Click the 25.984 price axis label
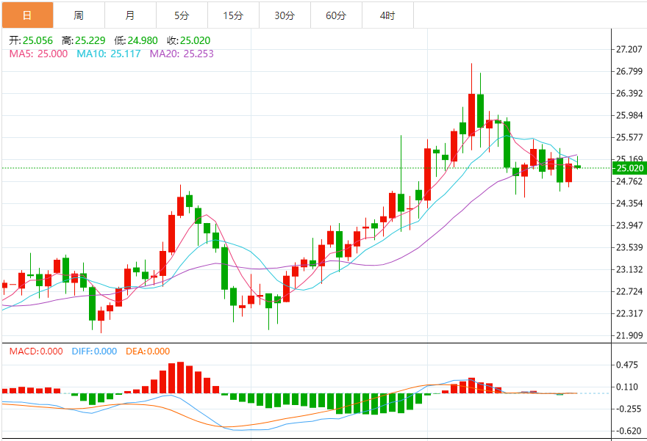The image size is (647, 441). 629,115
